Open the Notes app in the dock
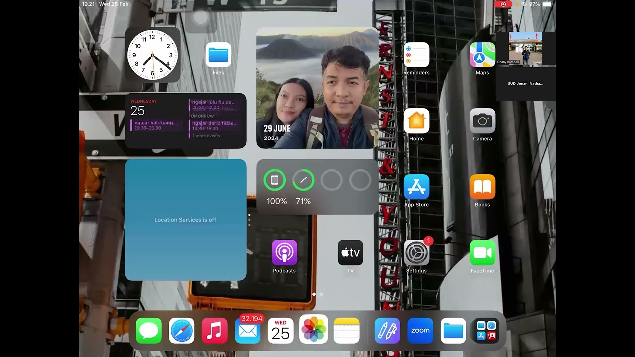Image resolution: width=635 pixels, height=357 pixels. pos(346,331)
